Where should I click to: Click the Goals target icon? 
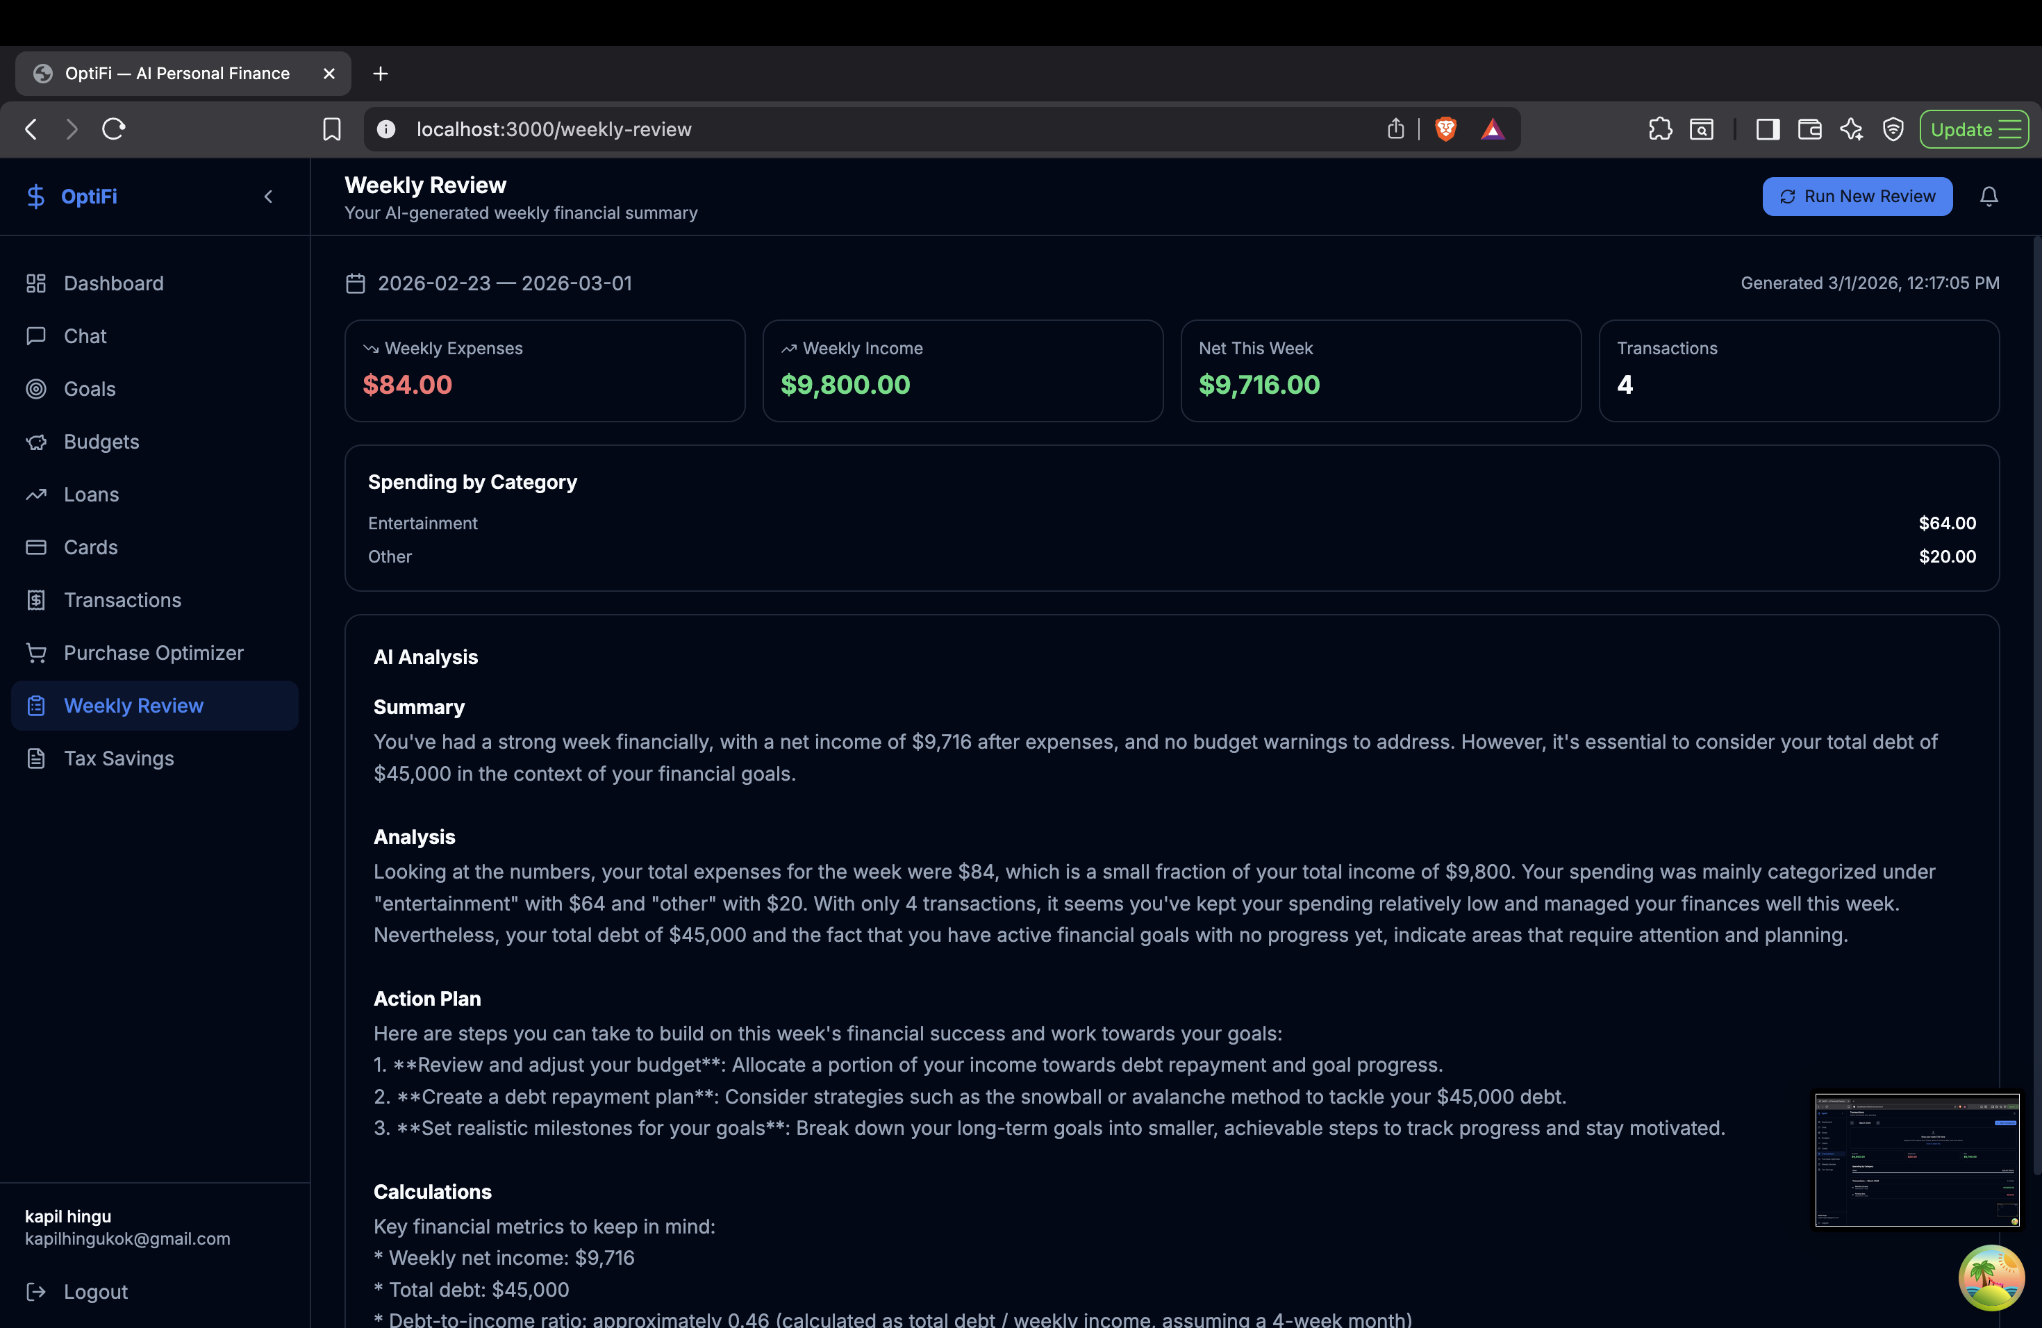coord(36,389)
